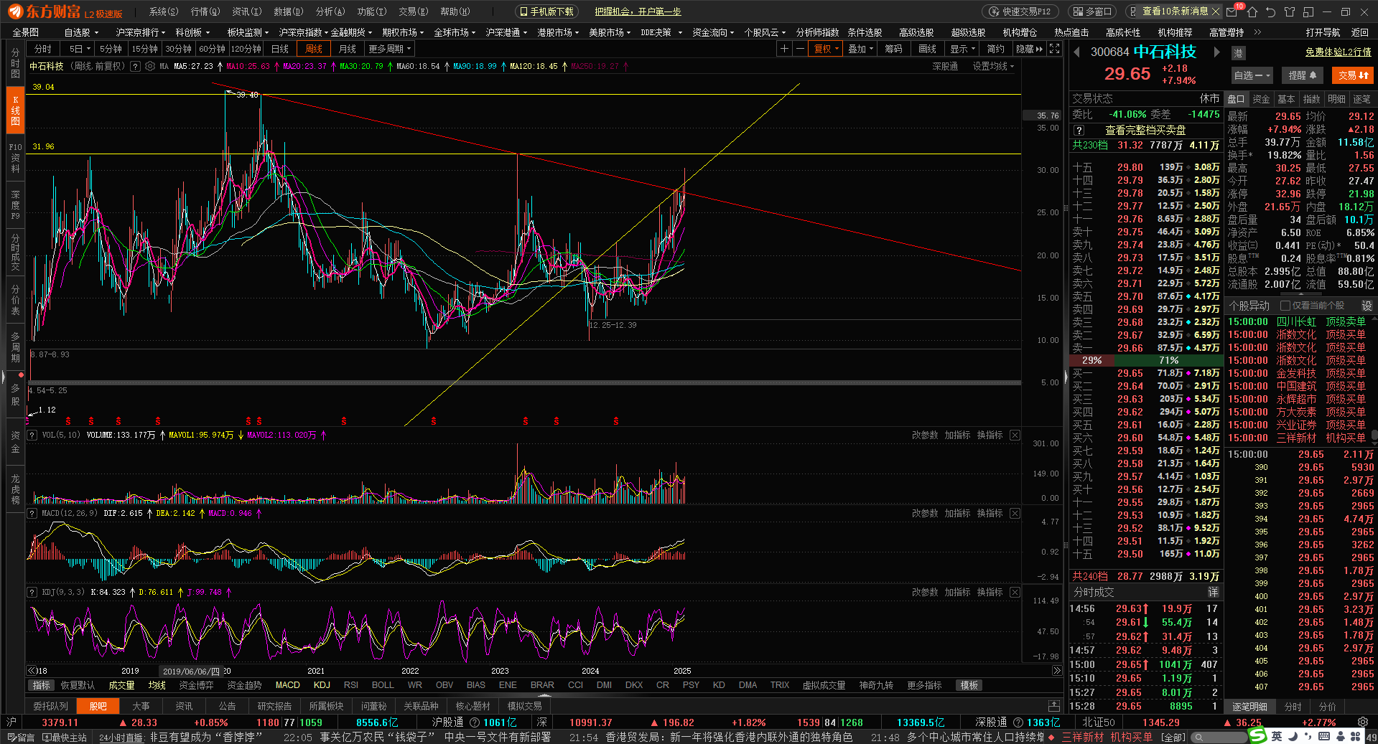Image resolution: width=1378 pixels, height=744 pixels.
Task: Close the VOL indicator panel
Action: tap(1015, 435)
